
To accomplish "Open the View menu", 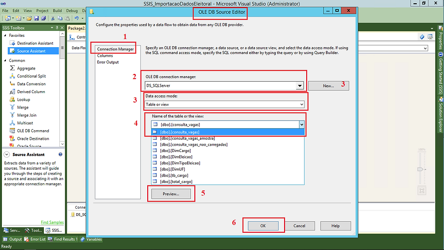I will 28,11.
